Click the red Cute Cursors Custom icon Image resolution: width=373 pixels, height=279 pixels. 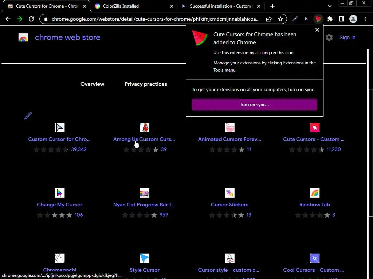(x=314, y=128)
